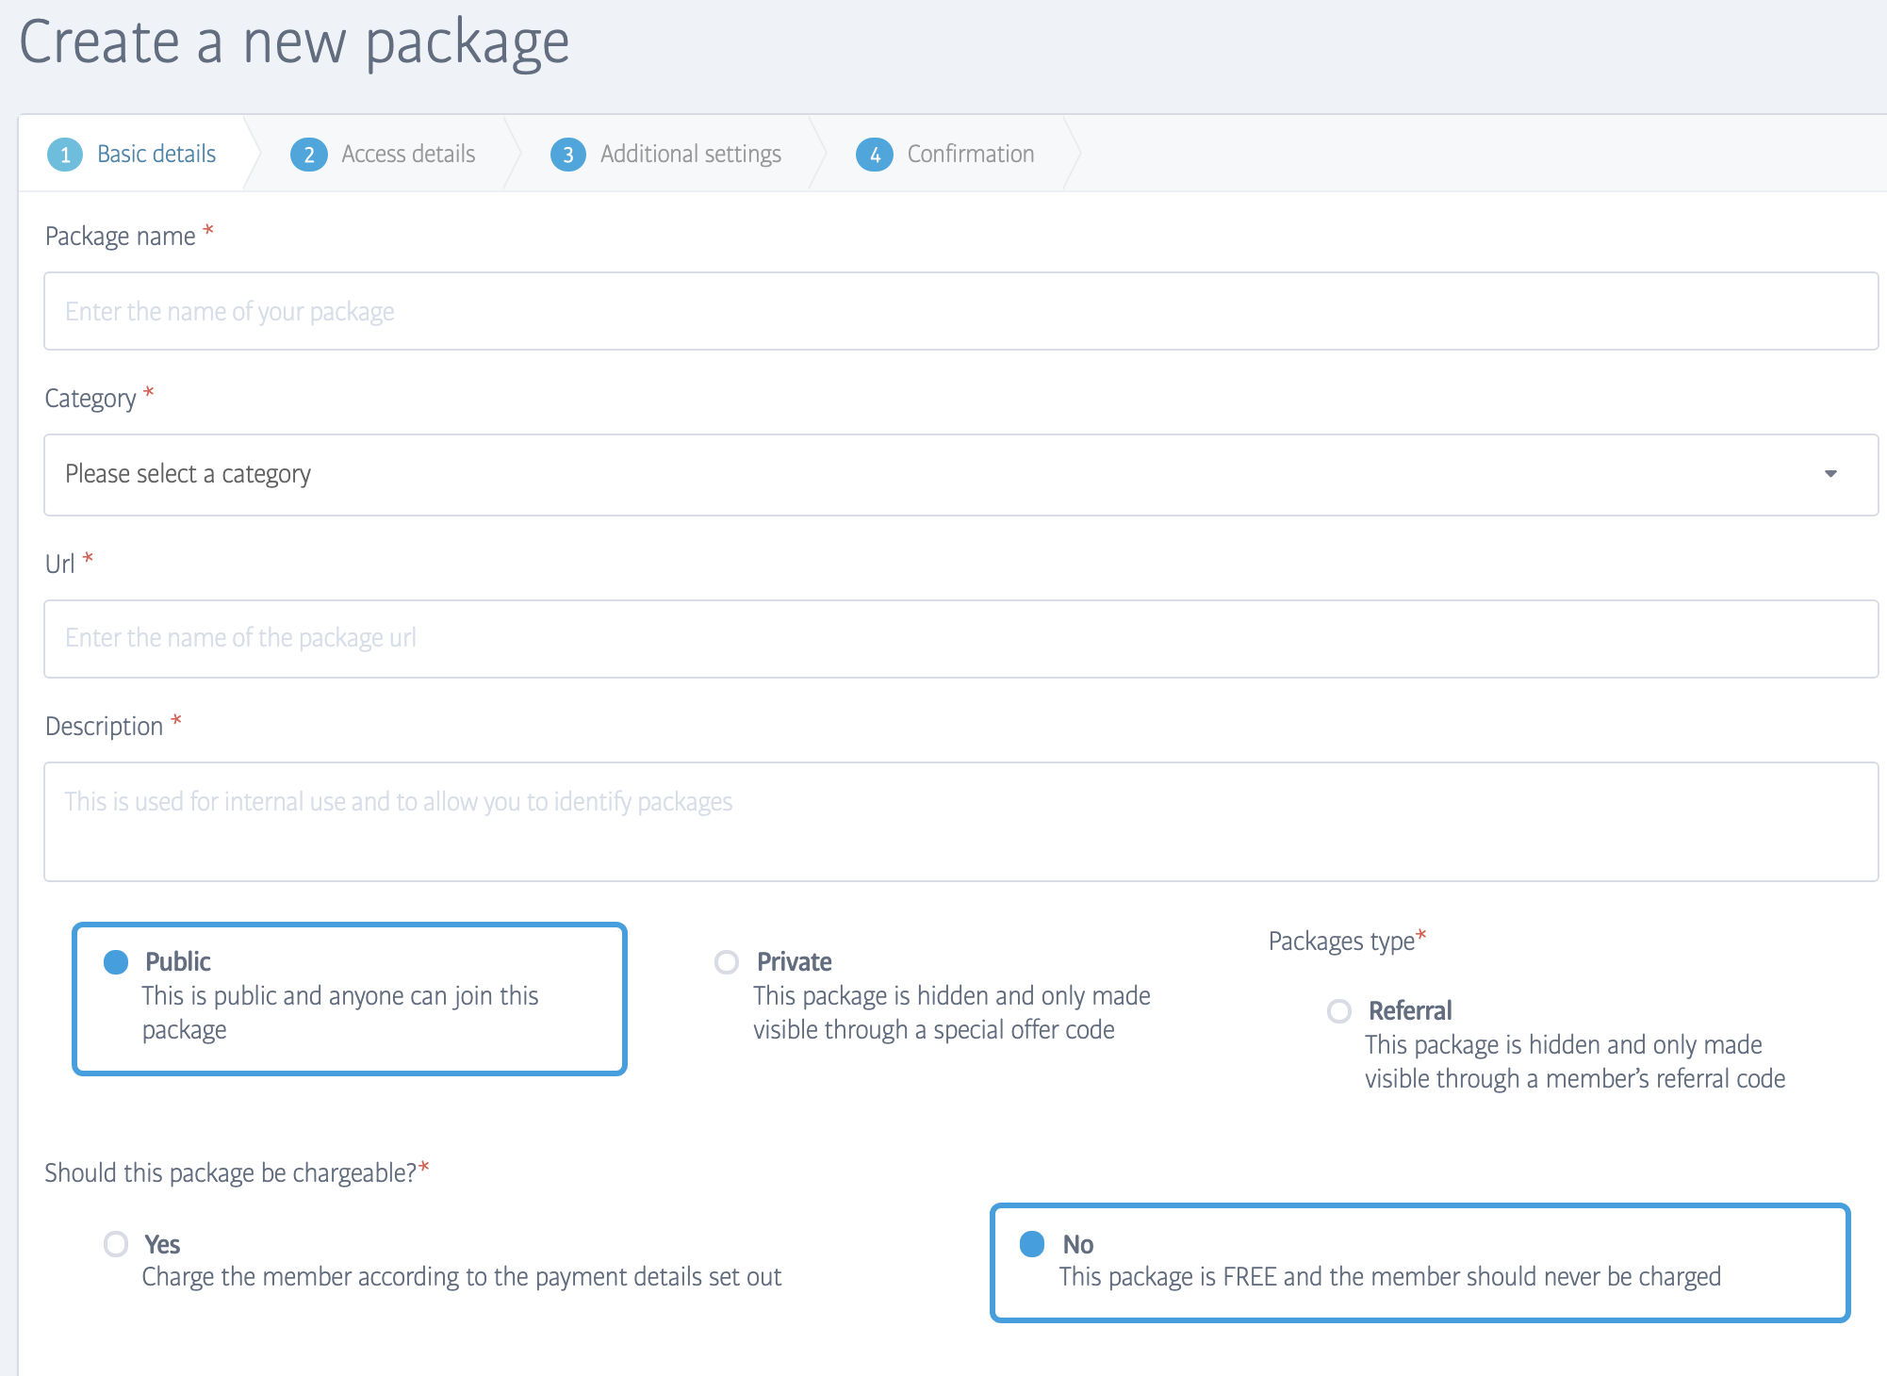Select the Public package radio button
This screenshot has height=1376, width=1887.
pyautogui.click(x=116, y=962)
